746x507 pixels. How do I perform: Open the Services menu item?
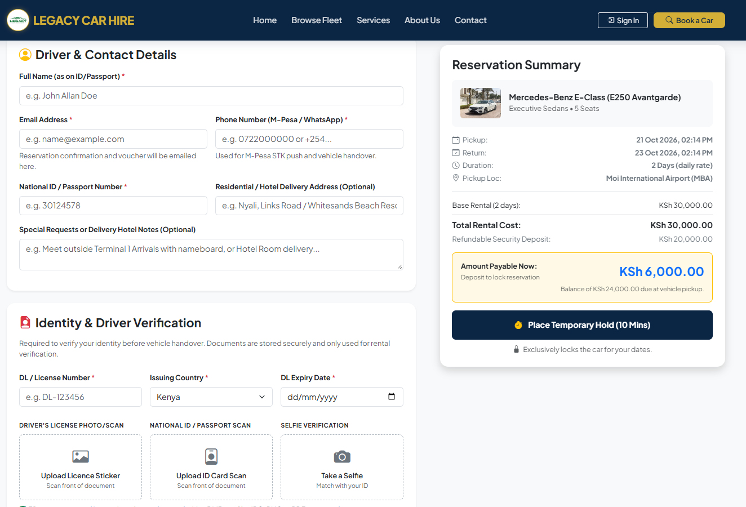(x=373, y=20)
